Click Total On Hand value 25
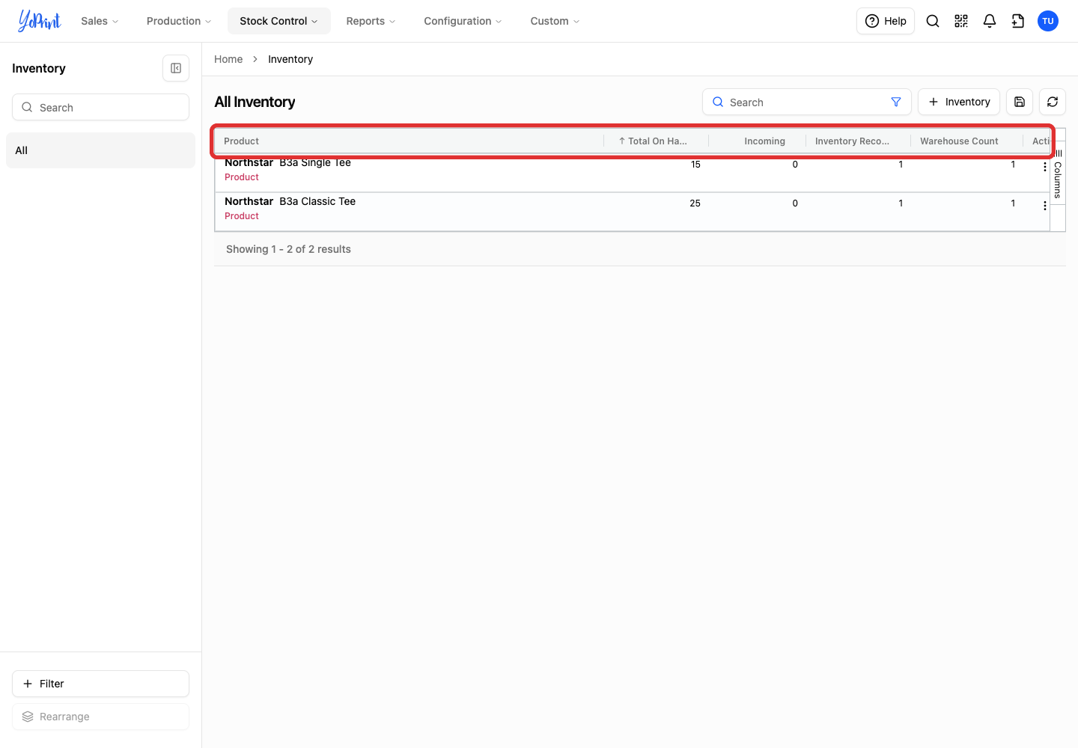 click(x=695, y=203)
